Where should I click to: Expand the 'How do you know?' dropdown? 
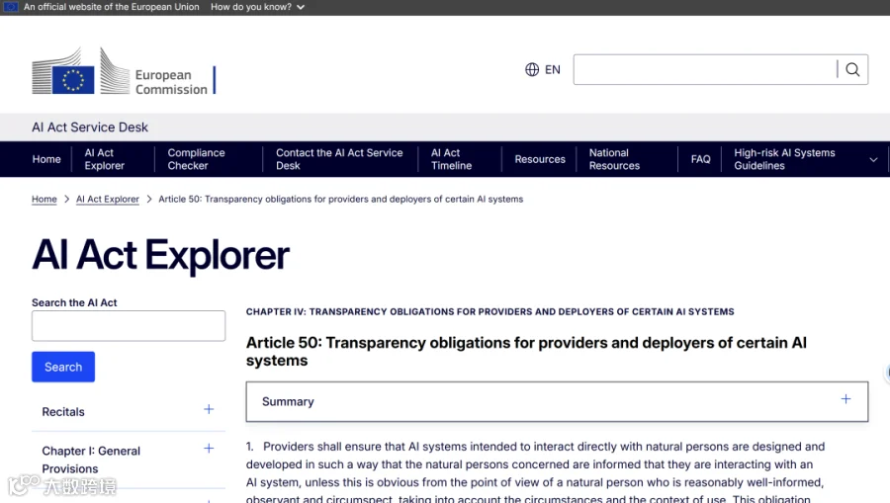(x=258, y=7)
